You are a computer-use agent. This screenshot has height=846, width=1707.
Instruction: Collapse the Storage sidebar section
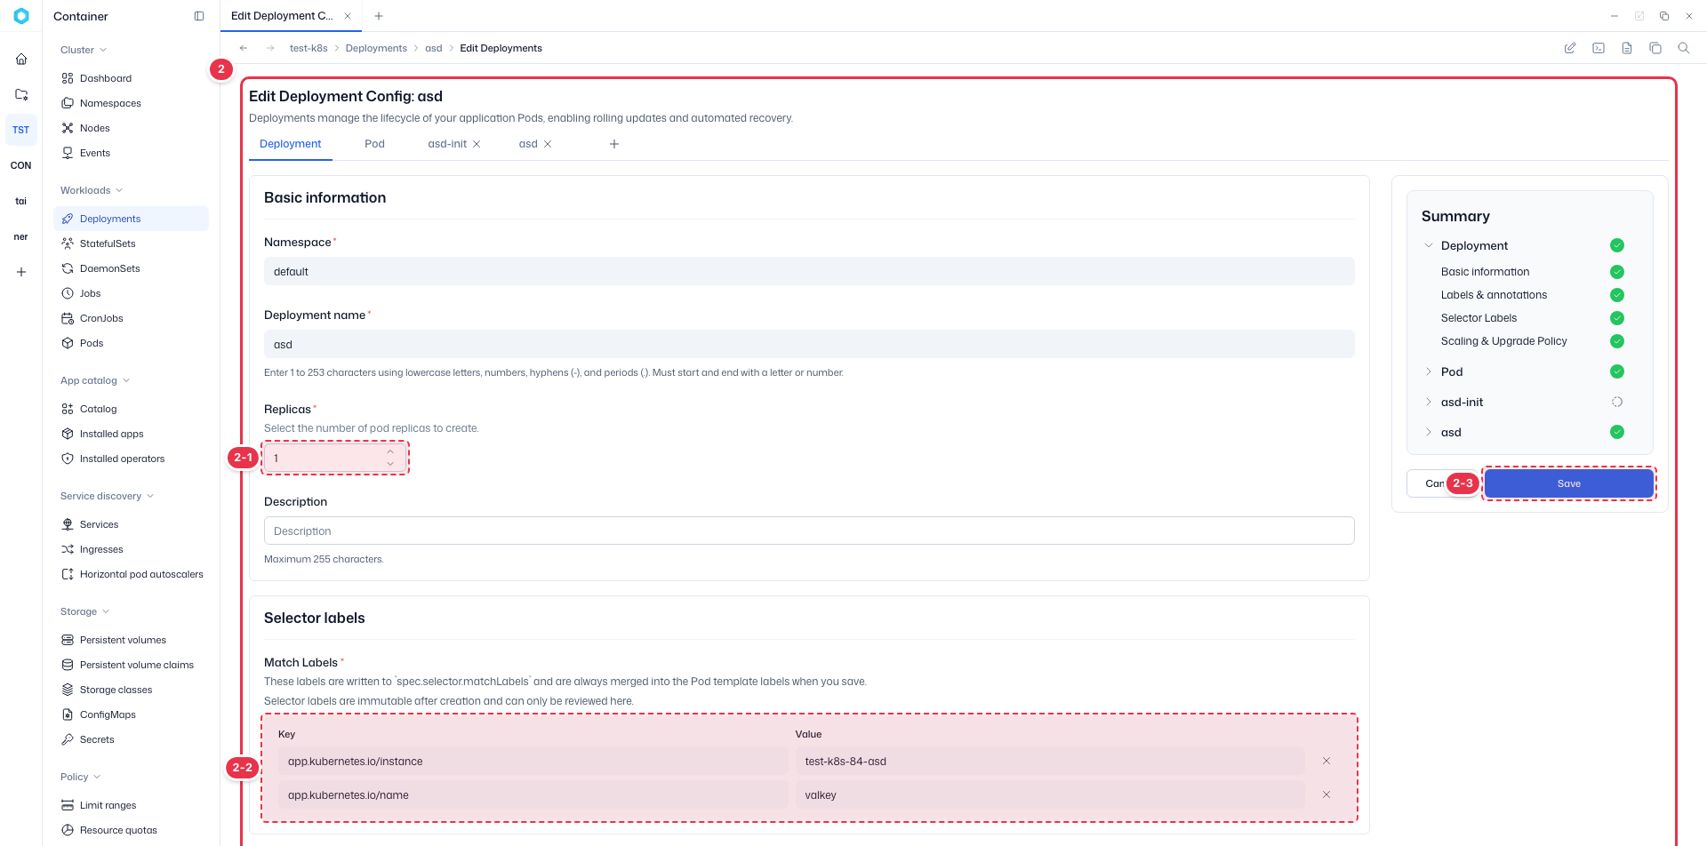[x=85, y=611]
